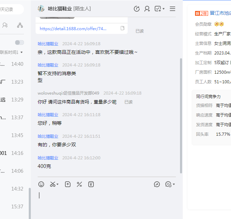Click in the message input field
The height and width of the screenshot is (219, 231).
tap(106, 200)
